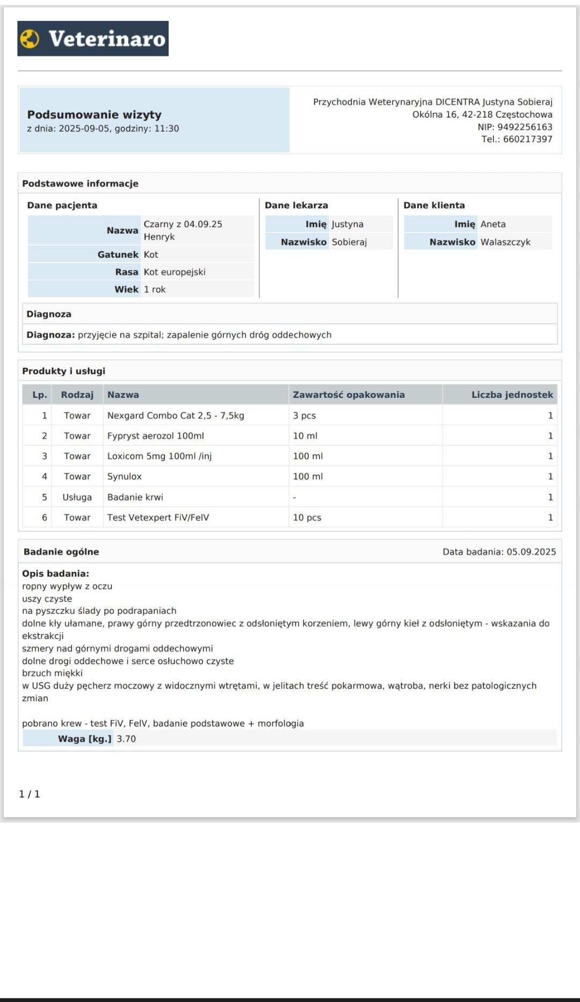Click age value '1 rok'
Viewport: 580px width, 1002px height.
coord(155,289)
